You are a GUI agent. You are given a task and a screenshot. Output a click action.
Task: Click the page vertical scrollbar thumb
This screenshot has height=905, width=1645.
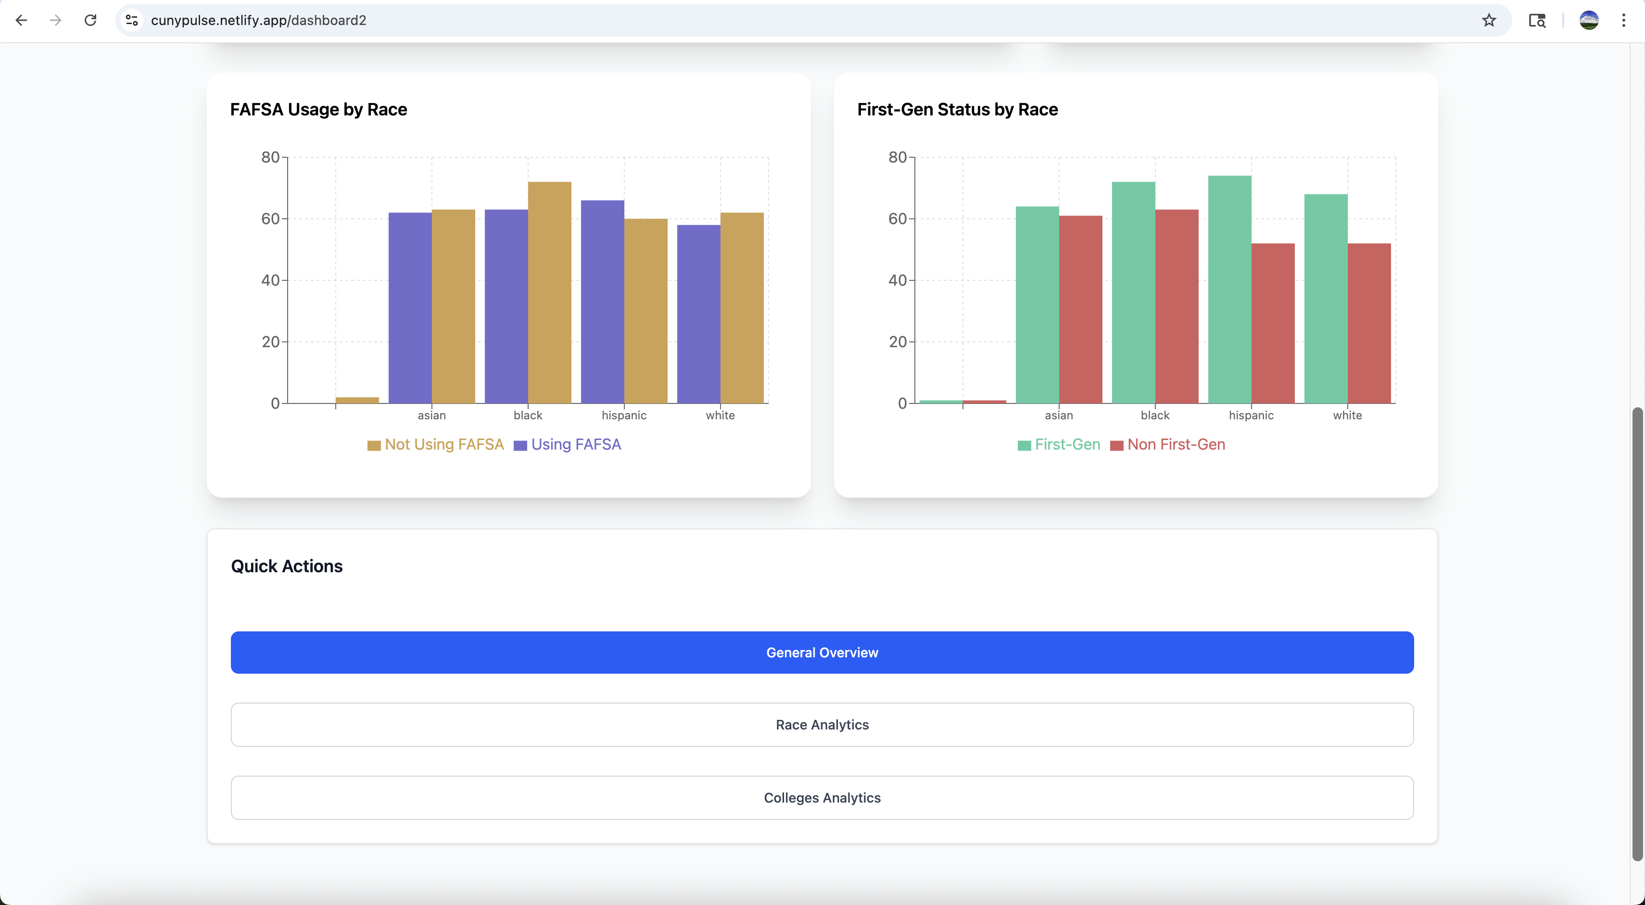pos(1637,632)
